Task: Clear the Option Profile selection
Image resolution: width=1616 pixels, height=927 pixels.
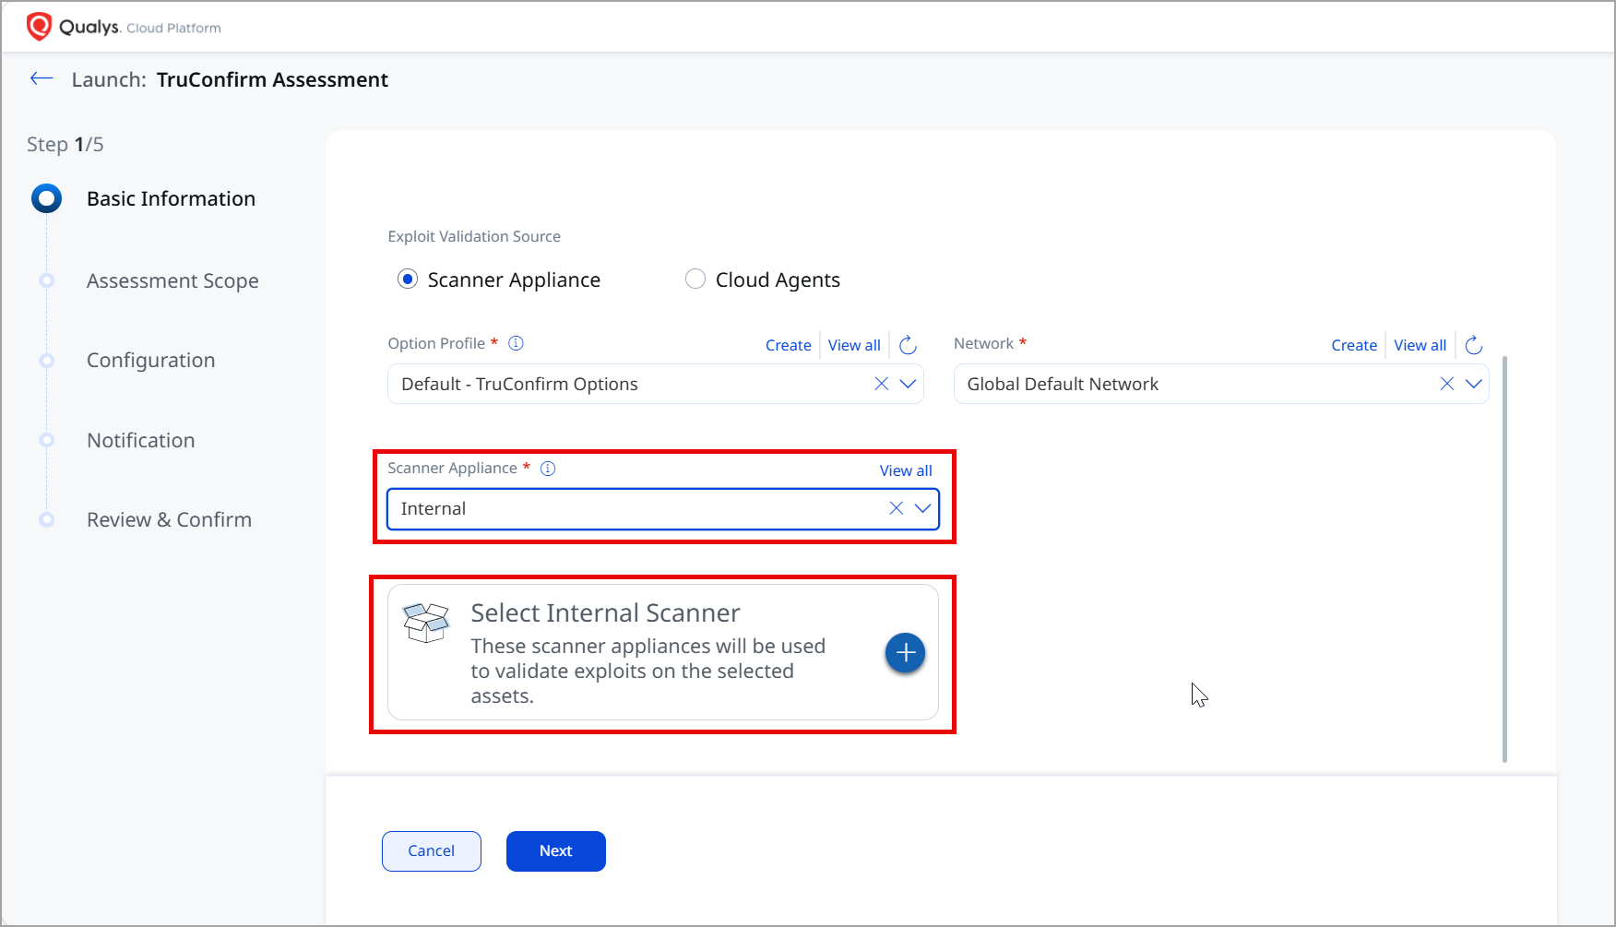Action: click(x=882, y=384)
